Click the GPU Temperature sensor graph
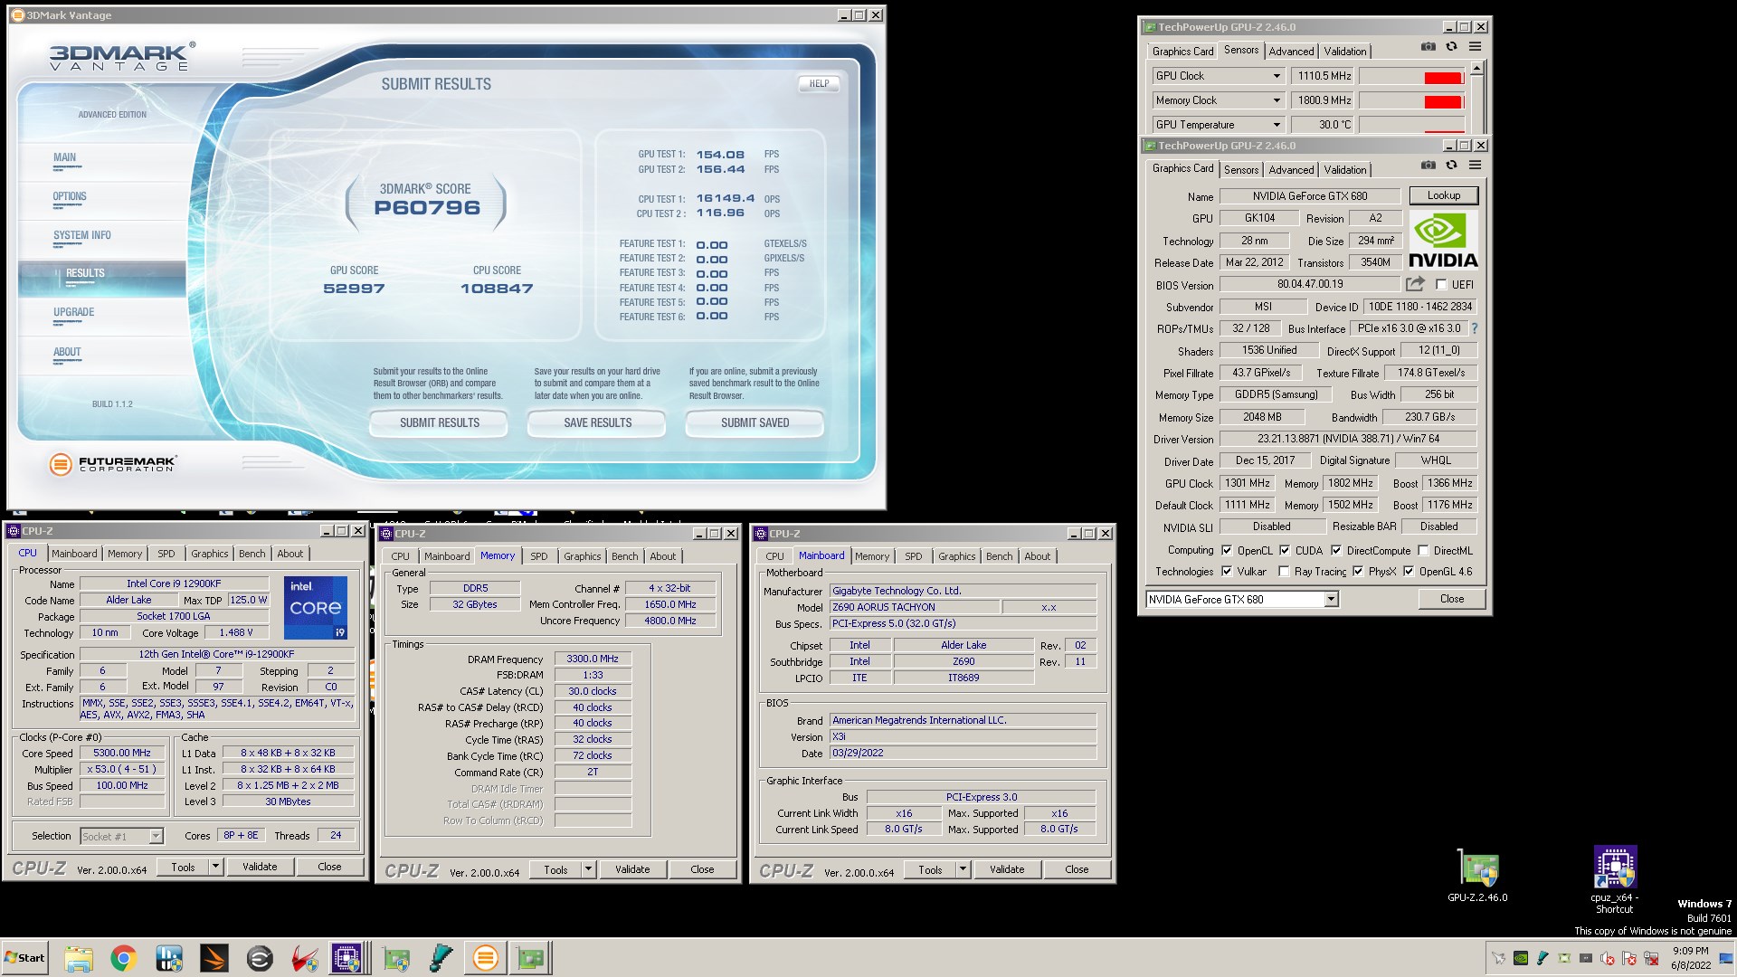This screenshot has width=1737, height=977. point(1411,125)
